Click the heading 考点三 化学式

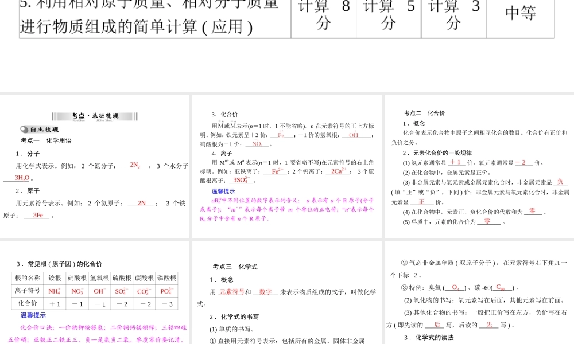click(x=235, y=267)
